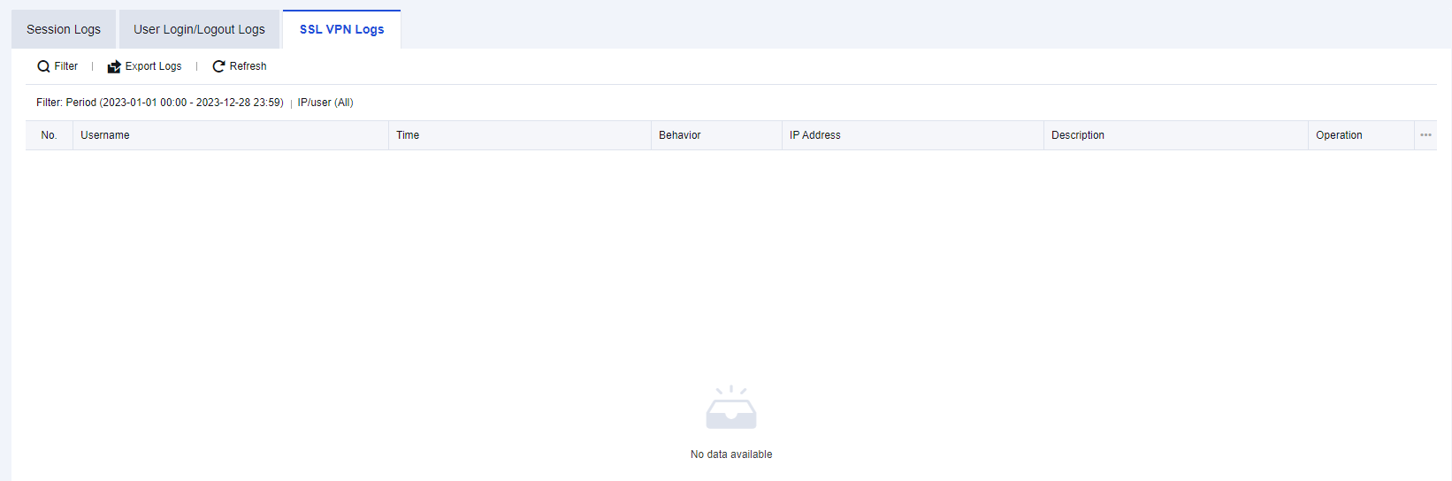Screen dimensions: 1452x481
Task: Click the Operation column header
Action: pos(1361,135)
